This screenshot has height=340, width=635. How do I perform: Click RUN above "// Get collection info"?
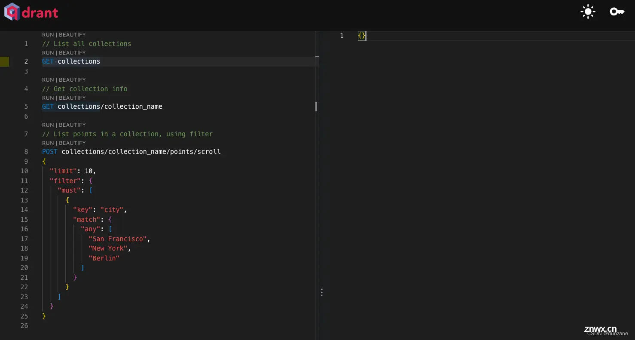48,80
